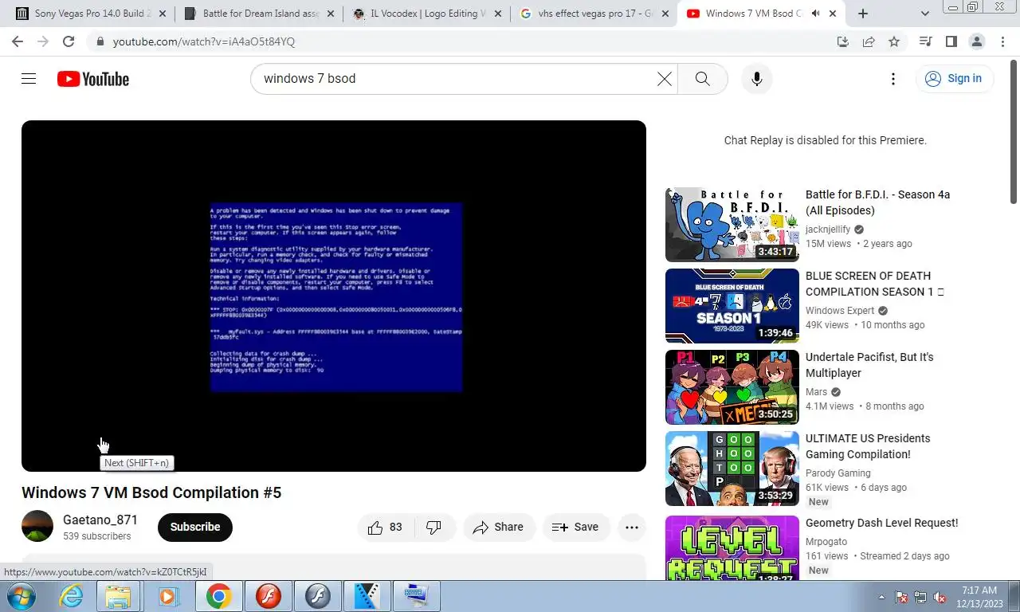Mute audio icon on the YouTube tab
1020x612 pixels.
815,14
